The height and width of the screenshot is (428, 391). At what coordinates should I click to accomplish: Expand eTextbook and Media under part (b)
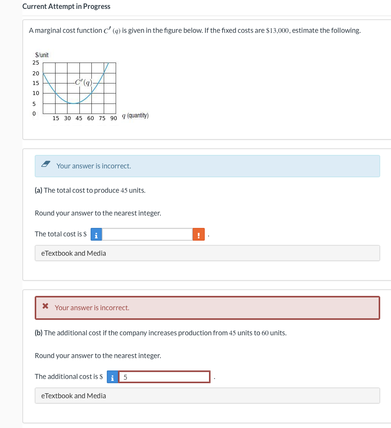coord(73,396)
